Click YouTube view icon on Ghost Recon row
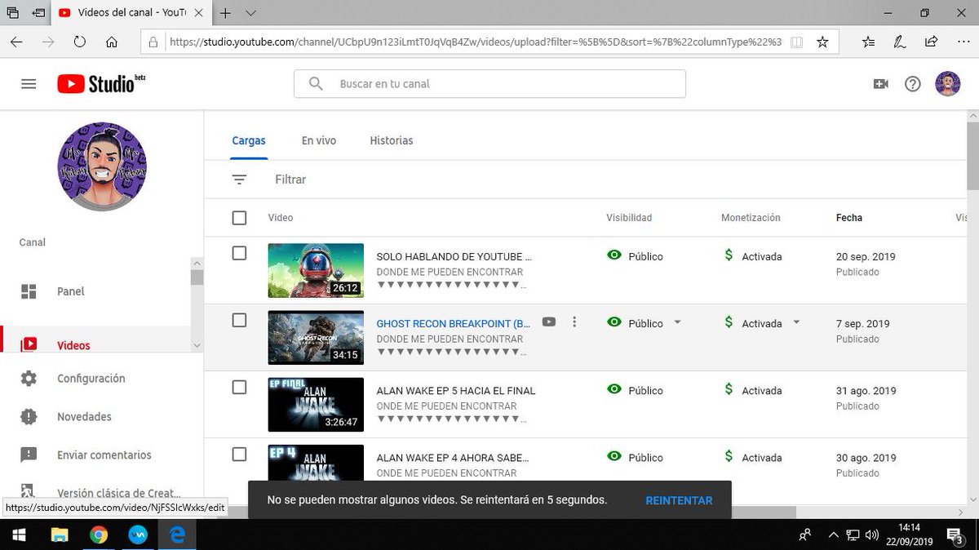This screenshot has width=979, height=550. click(x=549, y=322)
